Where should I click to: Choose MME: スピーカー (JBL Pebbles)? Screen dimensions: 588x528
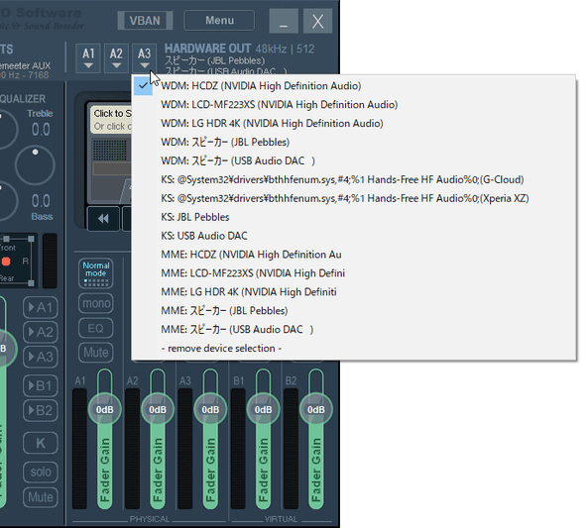[x=354, y=311]
